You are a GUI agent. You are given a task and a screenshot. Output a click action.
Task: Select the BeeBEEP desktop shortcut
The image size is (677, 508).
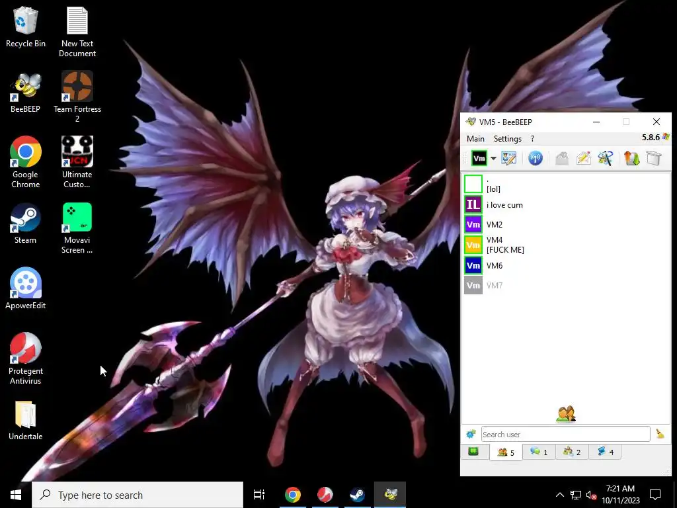click(x=26, y=93)
